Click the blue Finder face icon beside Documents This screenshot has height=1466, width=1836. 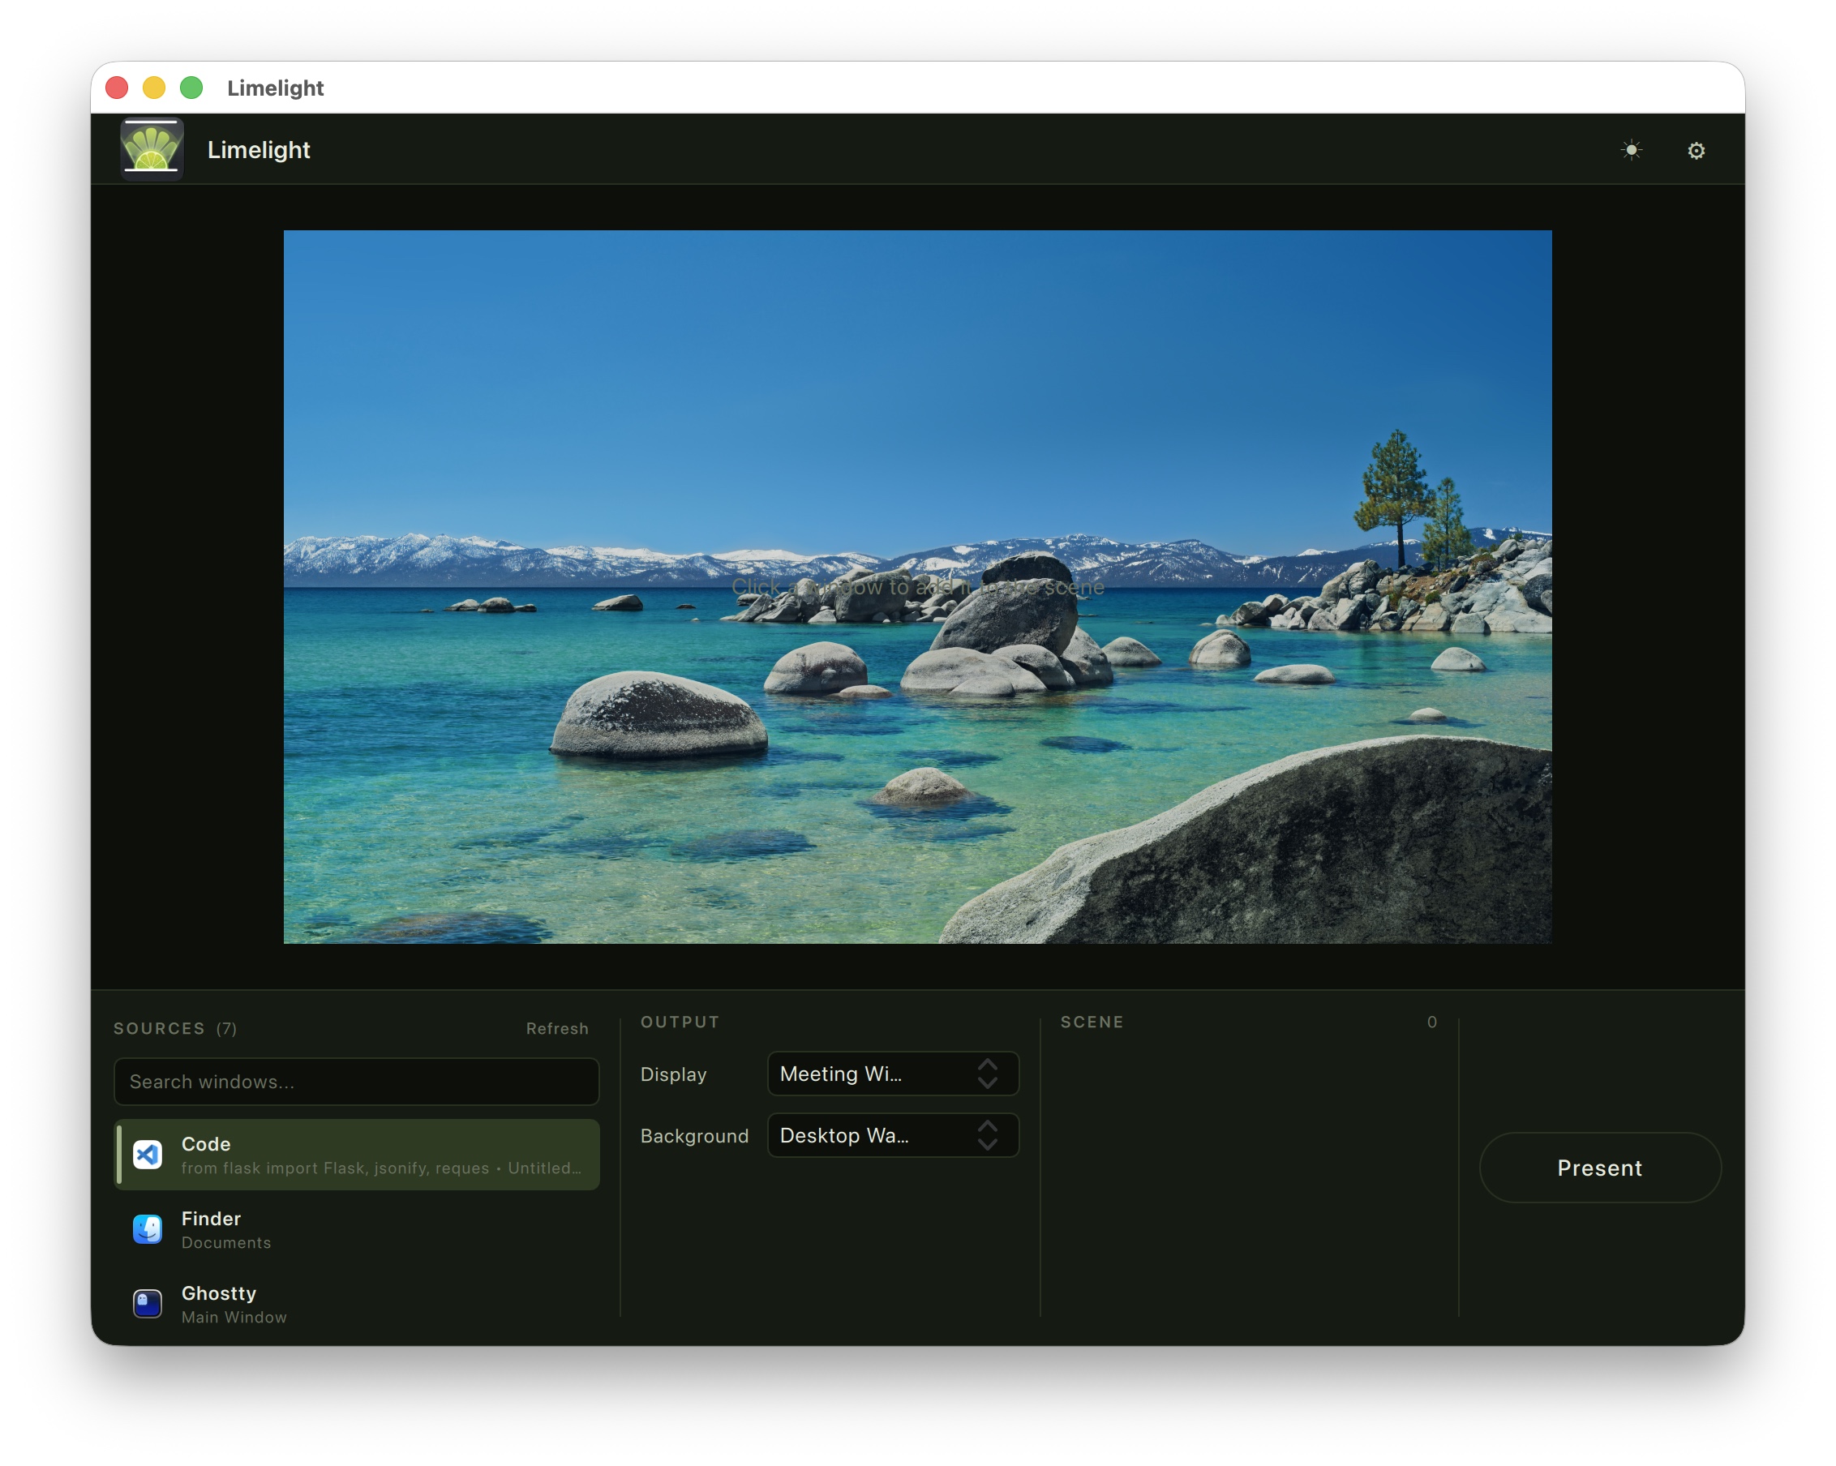[147, 1229]
